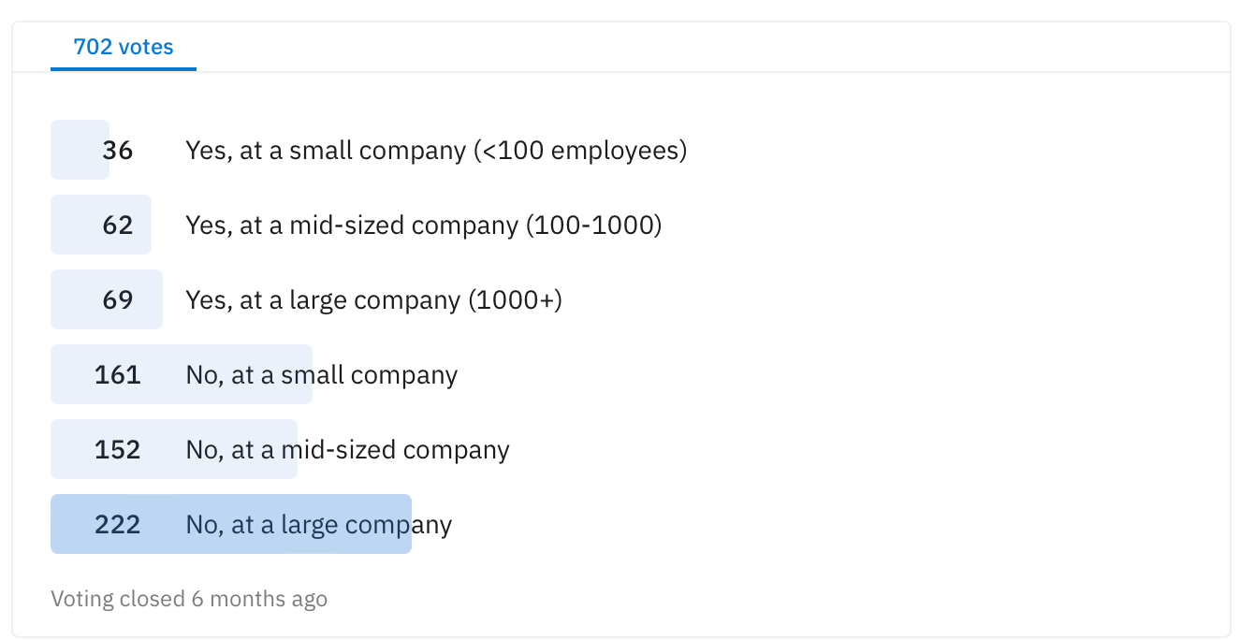Click result bar behind the 69 count
This screenshot has height=640, width=1254.
click(75, 299)
